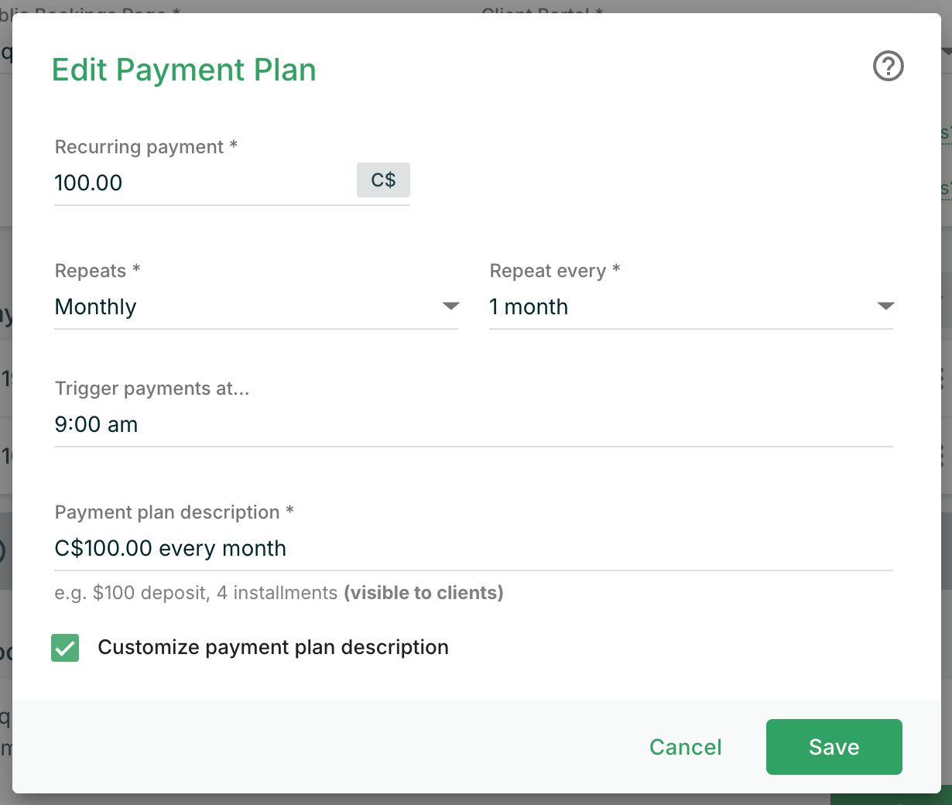This screenshot has width=952, height=805.
Task: Click the Repeats dropdown arrow
Action: (x=450, y=307)
